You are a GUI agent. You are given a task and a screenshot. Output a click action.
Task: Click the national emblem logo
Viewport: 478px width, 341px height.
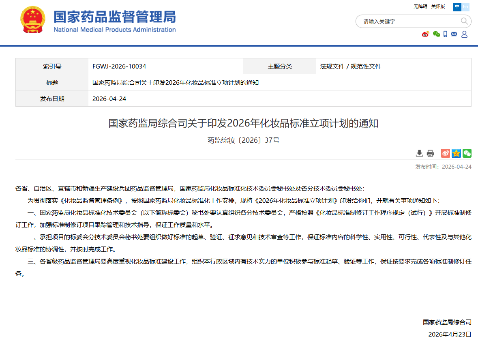click(33, 20)
